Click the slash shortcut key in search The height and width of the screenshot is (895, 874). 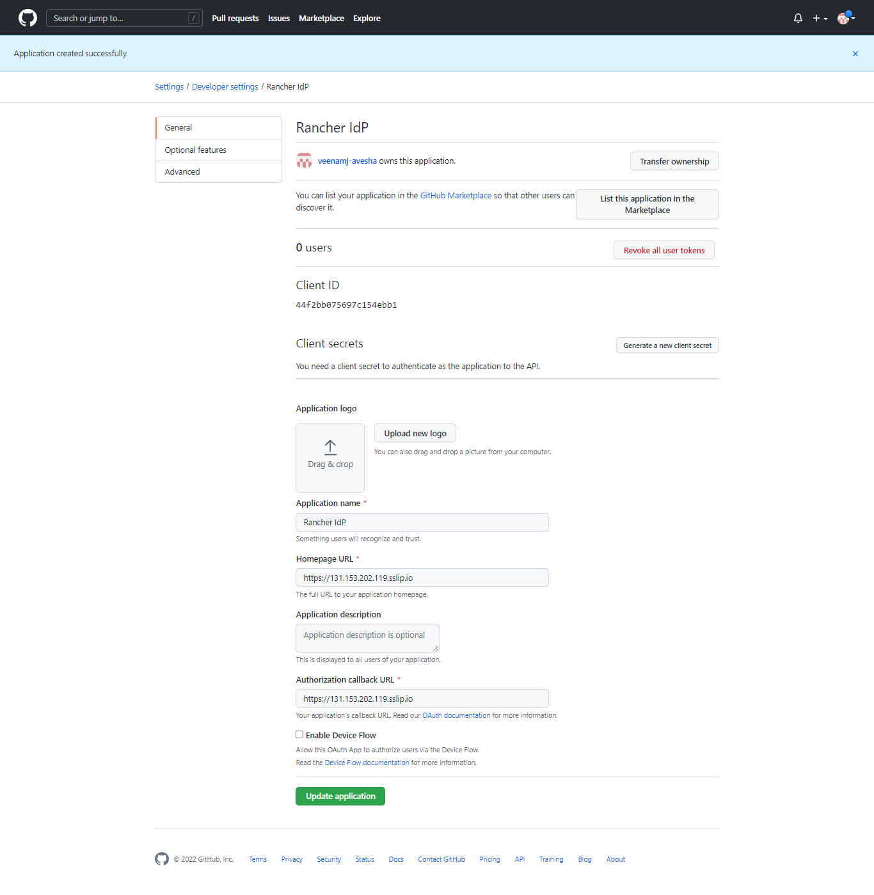point(193,18)
